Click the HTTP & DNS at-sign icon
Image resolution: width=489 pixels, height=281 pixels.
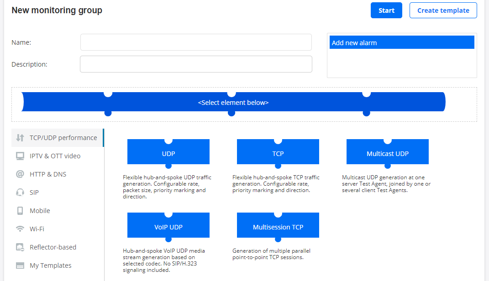(20, 174)
